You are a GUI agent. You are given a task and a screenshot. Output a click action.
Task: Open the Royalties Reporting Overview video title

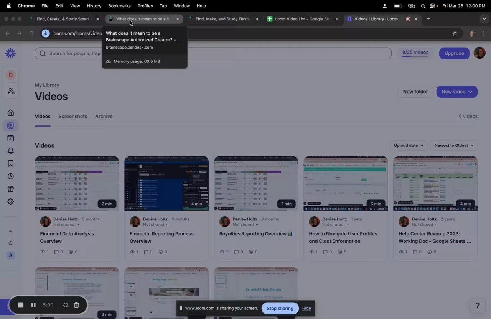[256, 233]
